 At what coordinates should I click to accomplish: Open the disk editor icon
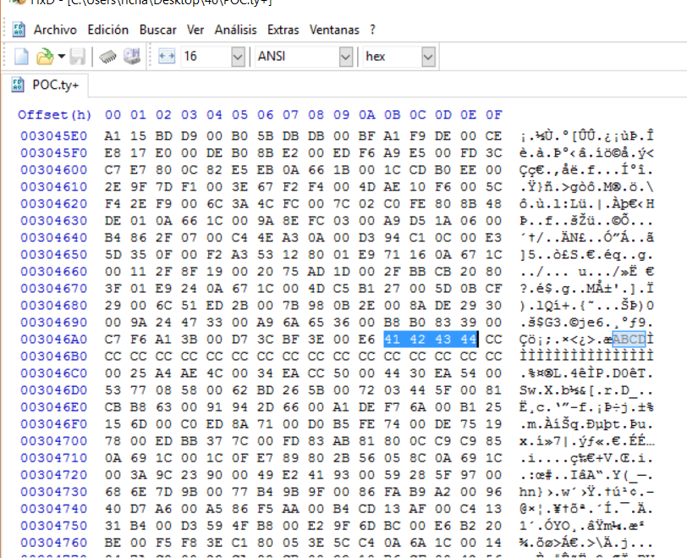(x=132, y=57)
